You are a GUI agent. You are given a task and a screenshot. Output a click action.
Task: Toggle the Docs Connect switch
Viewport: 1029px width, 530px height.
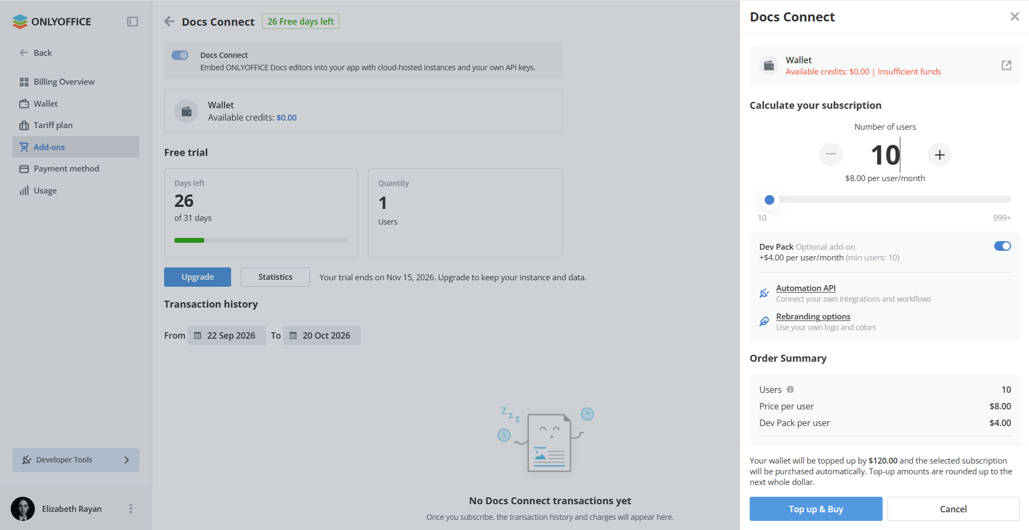click(x=180, y=55)
